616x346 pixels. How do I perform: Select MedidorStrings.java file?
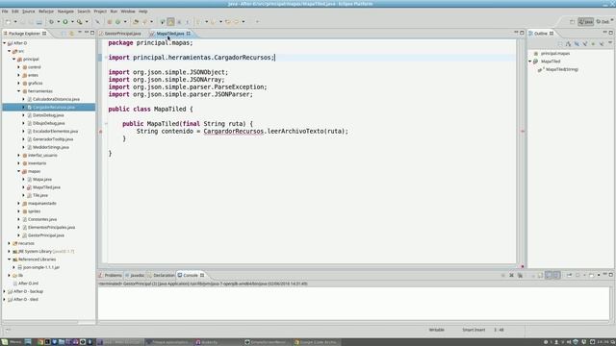(51, 147)
